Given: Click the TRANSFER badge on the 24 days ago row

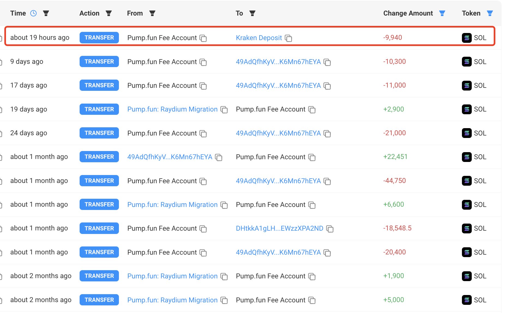Looking at the screenshot, I should click(99, 133).
